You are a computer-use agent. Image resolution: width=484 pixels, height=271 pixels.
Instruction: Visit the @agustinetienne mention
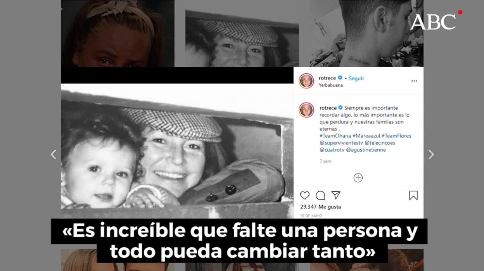(366, 150)
